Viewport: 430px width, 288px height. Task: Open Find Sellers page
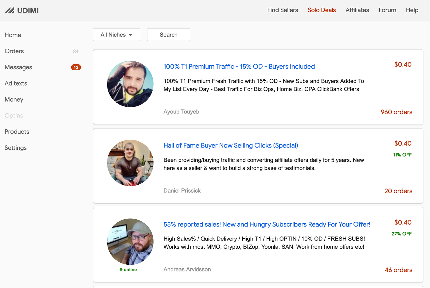(283, 10)
